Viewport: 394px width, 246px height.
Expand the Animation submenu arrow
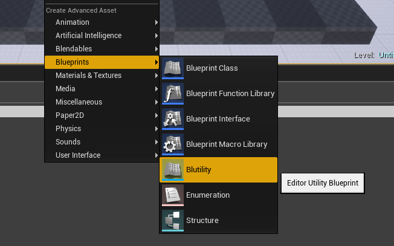tap(157, 22)
